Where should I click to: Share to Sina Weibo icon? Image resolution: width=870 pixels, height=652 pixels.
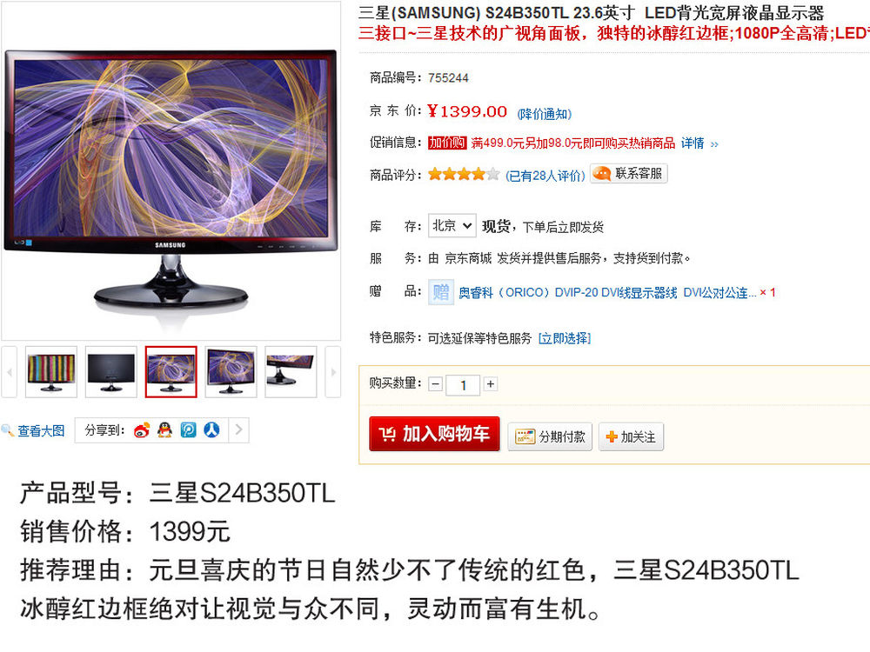pyautogui.click(x=142, y=430)
